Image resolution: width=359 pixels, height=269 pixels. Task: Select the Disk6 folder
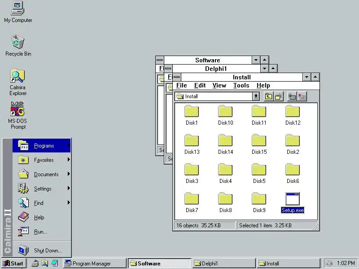click(293, 174)
